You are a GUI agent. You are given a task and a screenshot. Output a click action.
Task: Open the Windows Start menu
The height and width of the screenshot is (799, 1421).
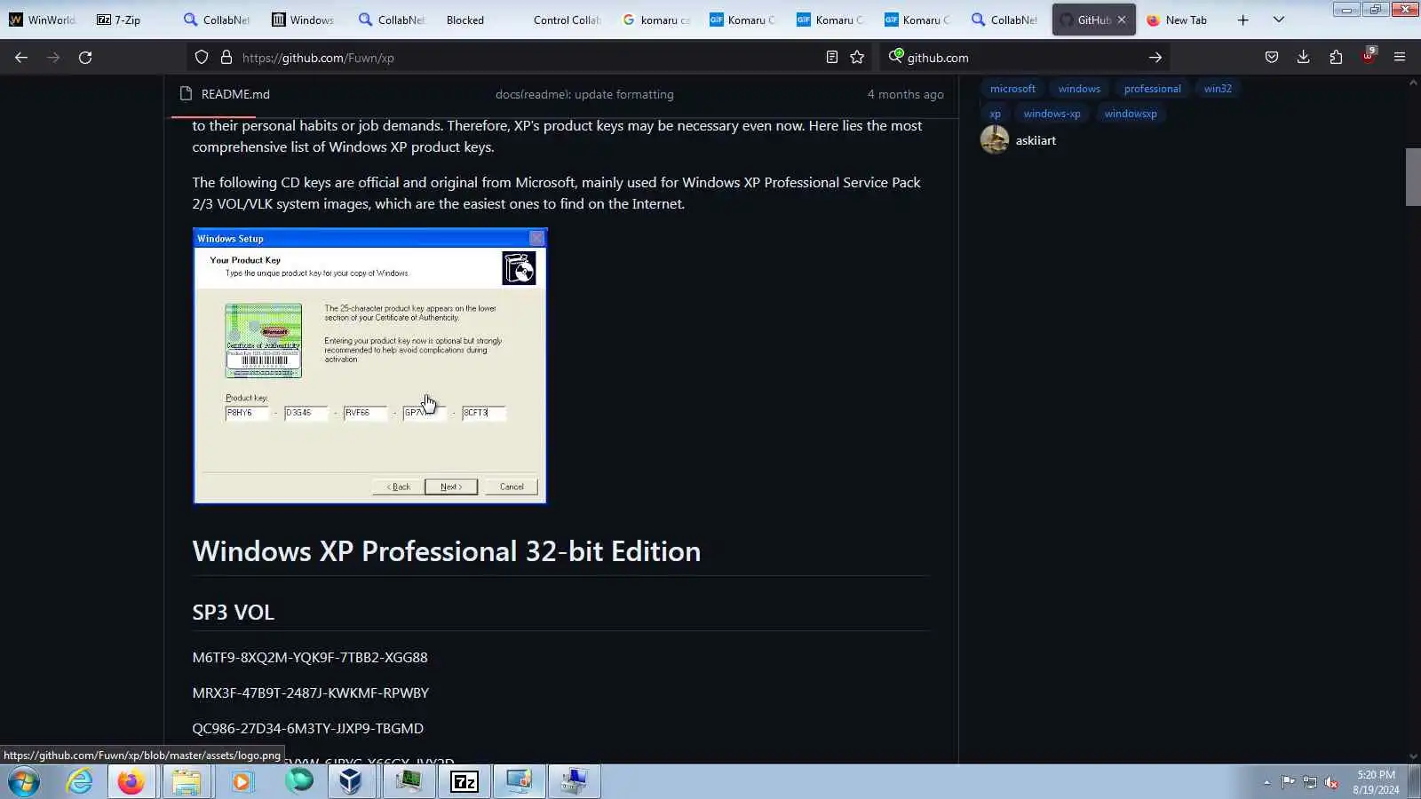[24, 782]
